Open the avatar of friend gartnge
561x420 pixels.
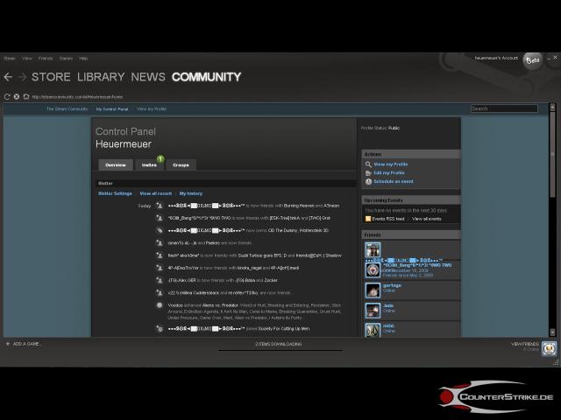[x=373, y=290]
